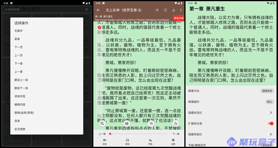The height and width of the screenshot is (148, 278).
Task: Toggle the 隐藏状态栏 switch
Action: (270, 113)
